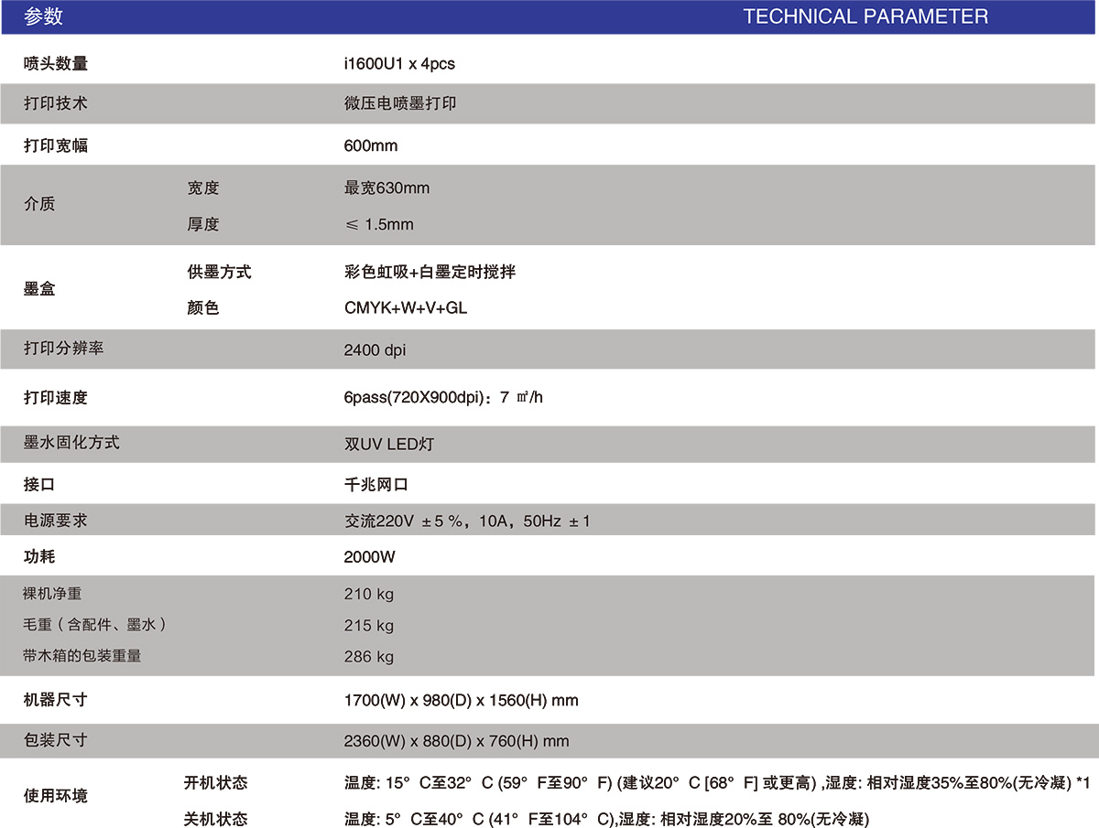Click the 厚度 sub-label
This screenshot has height=828, width=1099.
pyautogui.click(x=203, y=224)
